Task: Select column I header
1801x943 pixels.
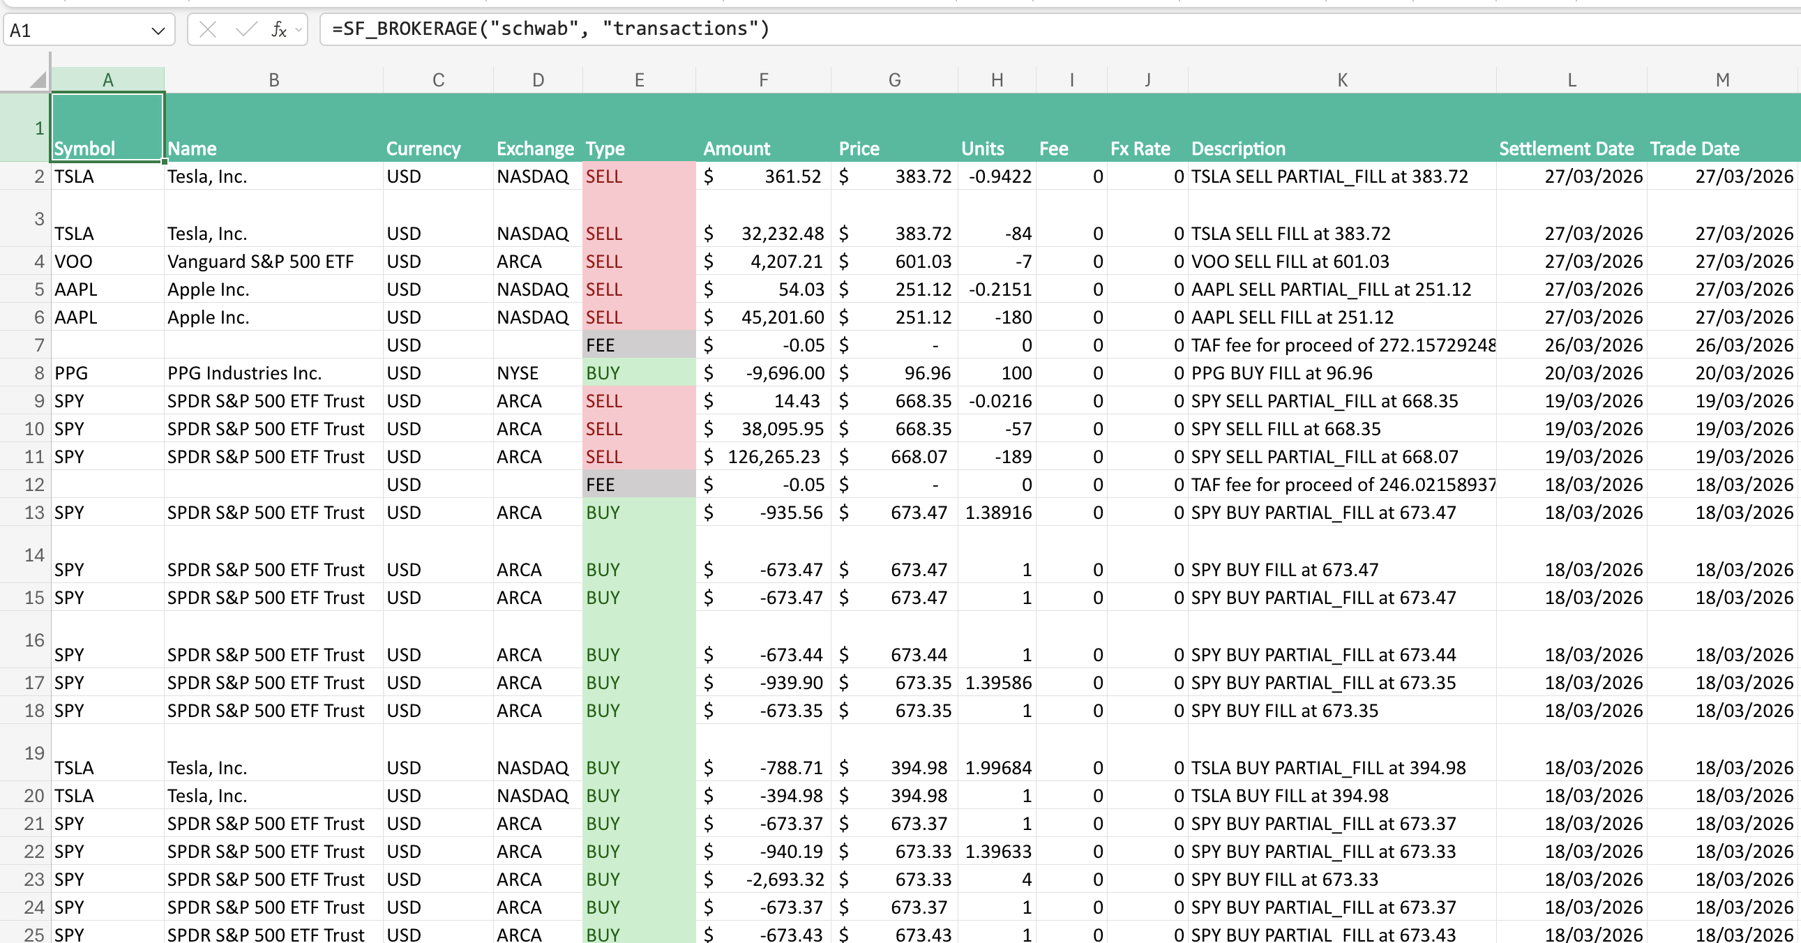Action: point(1072,80)
